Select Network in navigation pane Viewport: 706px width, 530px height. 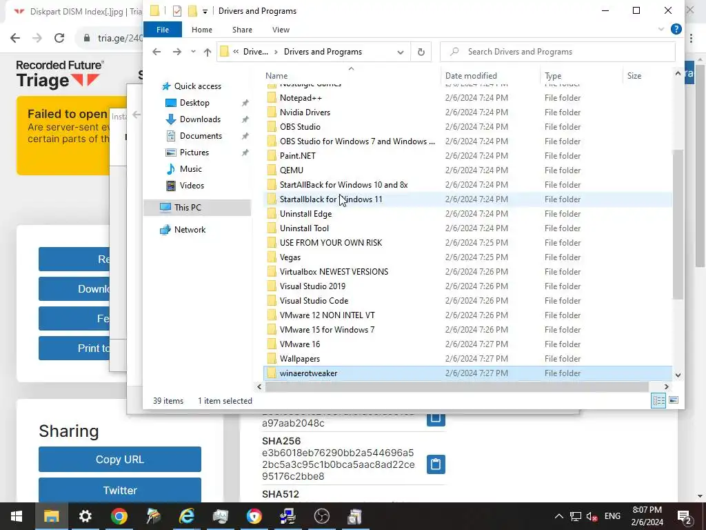[190, 229]
